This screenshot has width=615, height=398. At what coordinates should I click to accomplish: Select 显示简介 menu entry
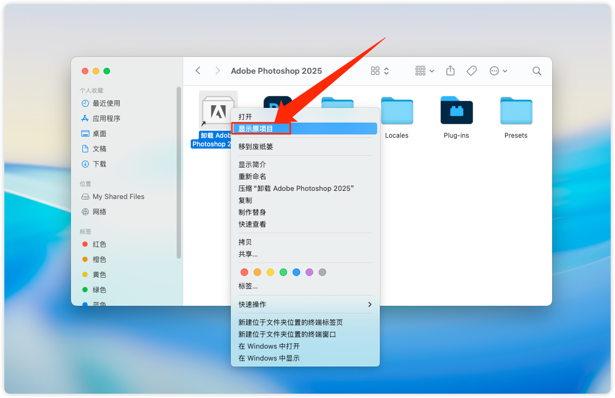click(253, 164)
